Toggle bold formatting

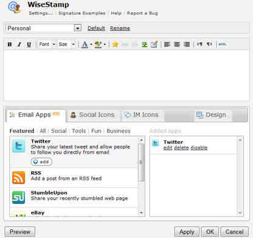coord(10,44)
